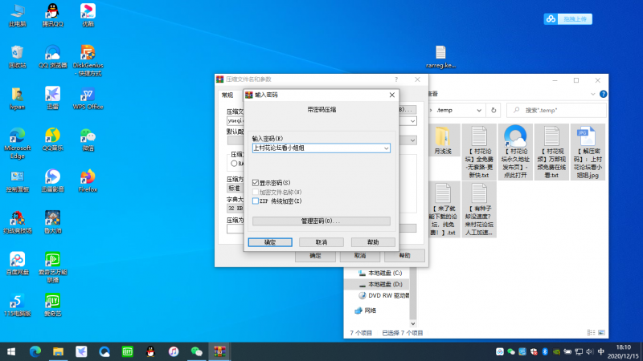Image resolution: width=643 pixels, height=361 pixels.
Task: Expand the Explorer ribbon chevron
Action: (593, 94)
